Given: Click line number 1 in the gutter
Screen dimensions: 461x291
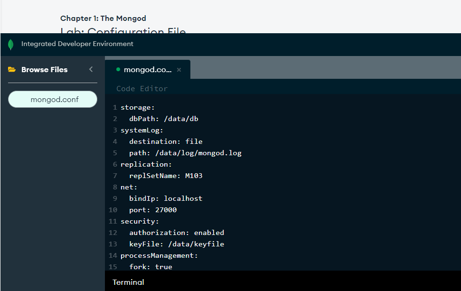Looking at the screenshot, I should [114, 107].
